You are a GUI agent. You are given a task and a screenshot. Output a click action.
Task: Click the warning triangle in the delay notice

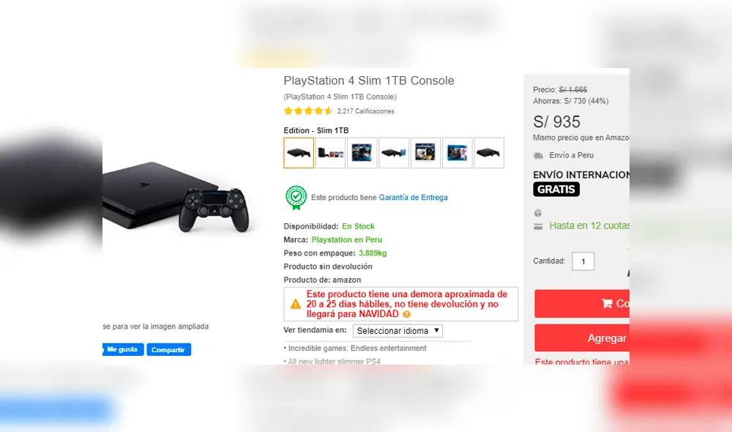[x=296, y=303]
